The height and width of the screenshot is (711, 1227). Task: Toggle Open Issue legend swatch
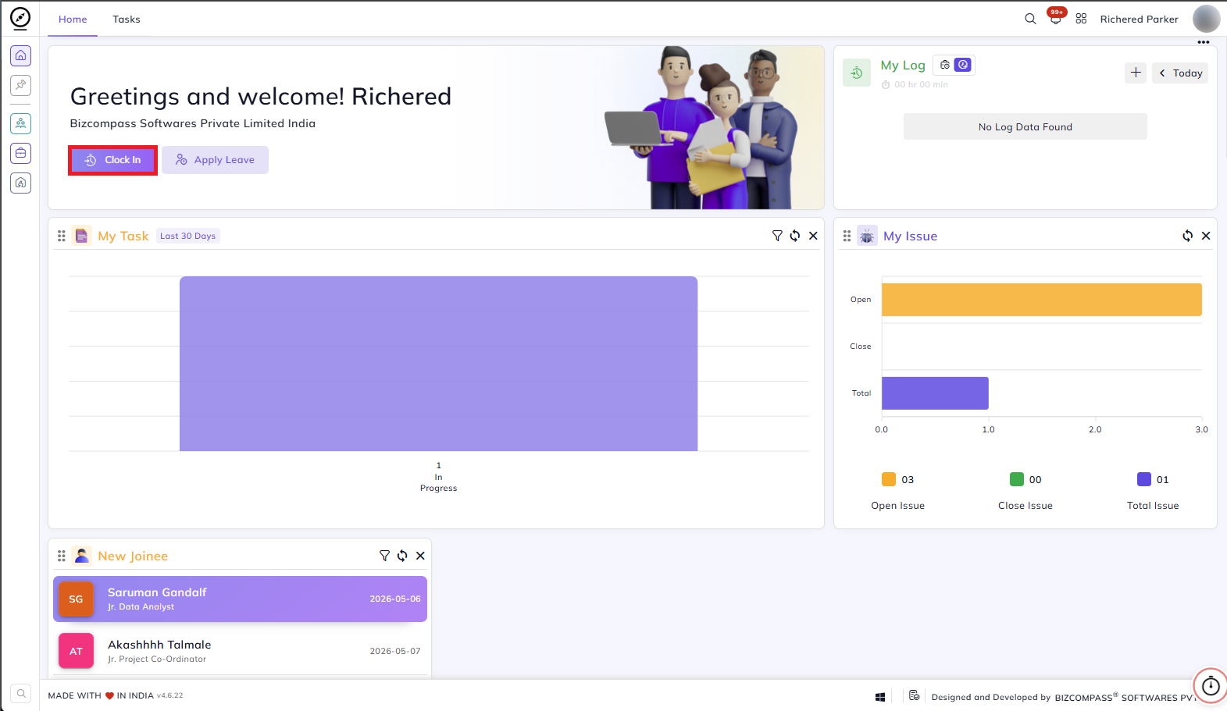(889, 479)
